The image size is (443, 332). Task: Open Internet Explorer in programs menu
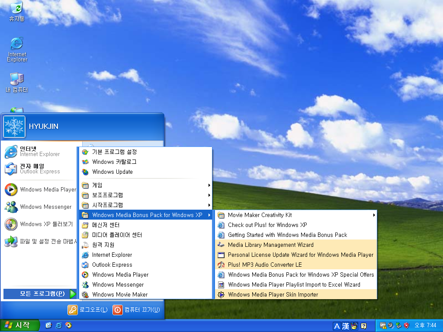tap(146, 255)
